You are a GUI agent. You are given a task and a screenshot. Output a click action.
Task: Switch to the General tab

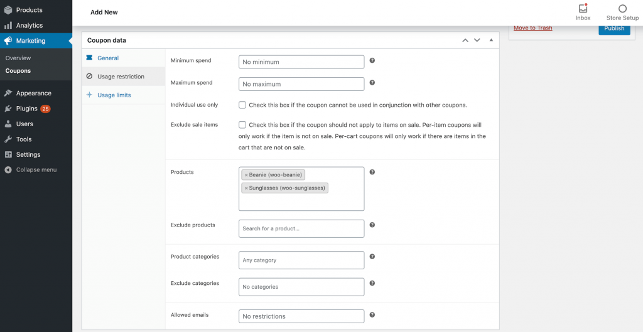107,58
